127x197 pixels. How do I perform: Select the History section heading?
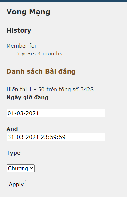click(x=19, y=30)
